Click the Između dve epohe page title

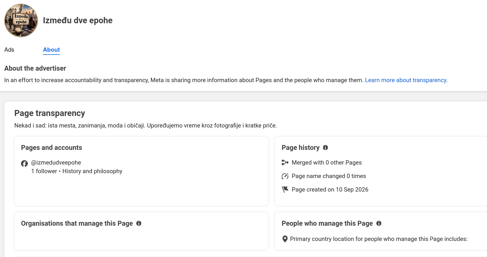click(x=78, y=20)
